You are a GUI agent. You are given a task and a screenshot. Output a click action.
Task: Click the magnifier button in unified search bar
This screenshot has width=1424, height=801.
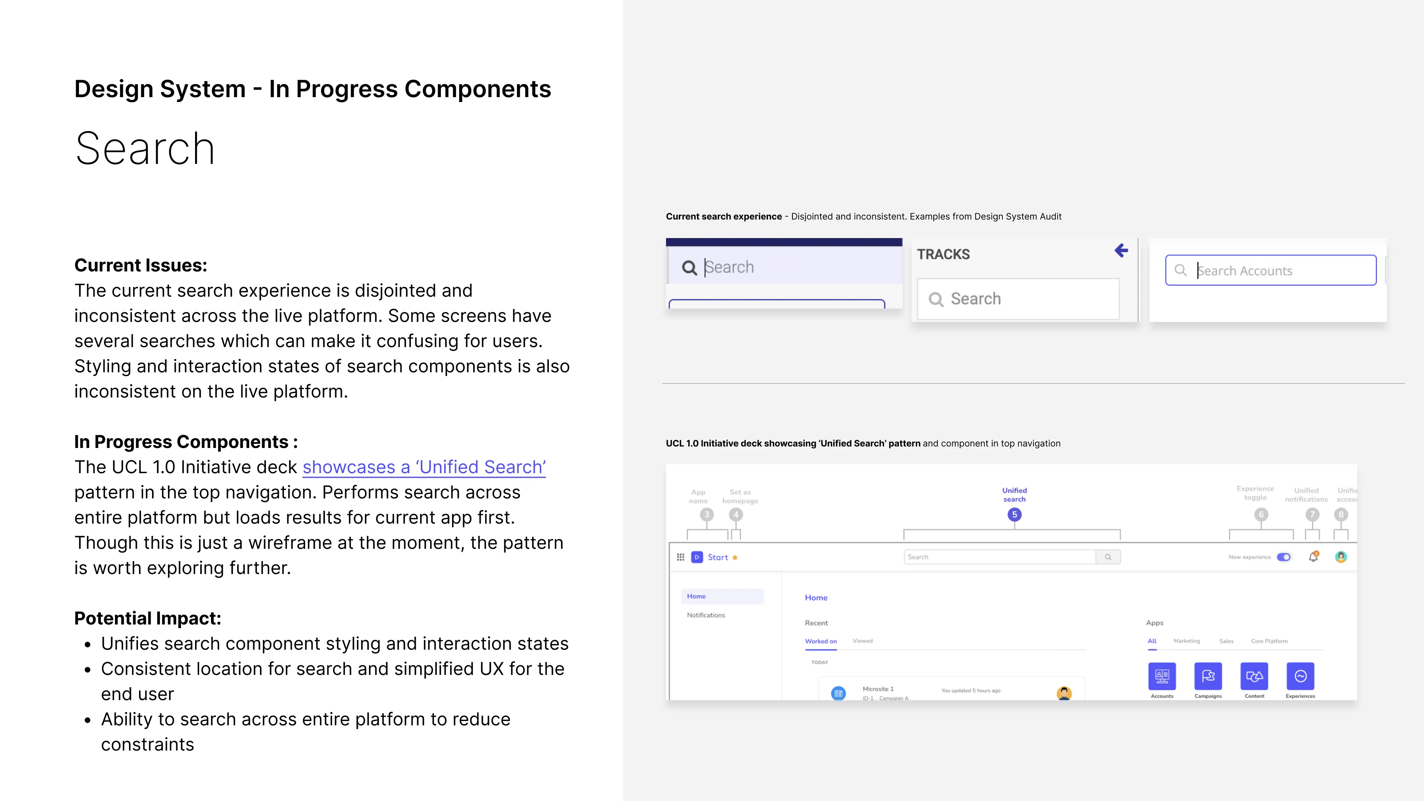[x=1108, y=557]
